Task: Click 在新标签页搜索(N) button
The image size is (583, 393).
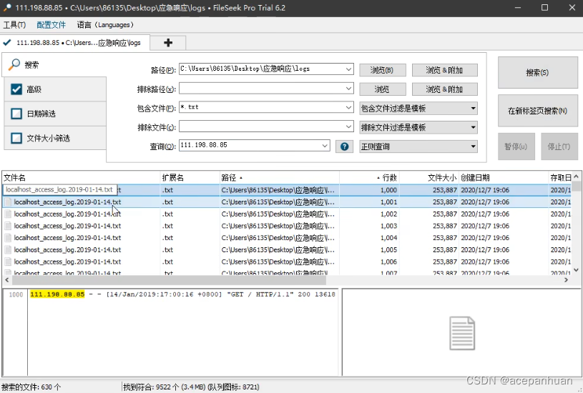Action: pos(538,111)
